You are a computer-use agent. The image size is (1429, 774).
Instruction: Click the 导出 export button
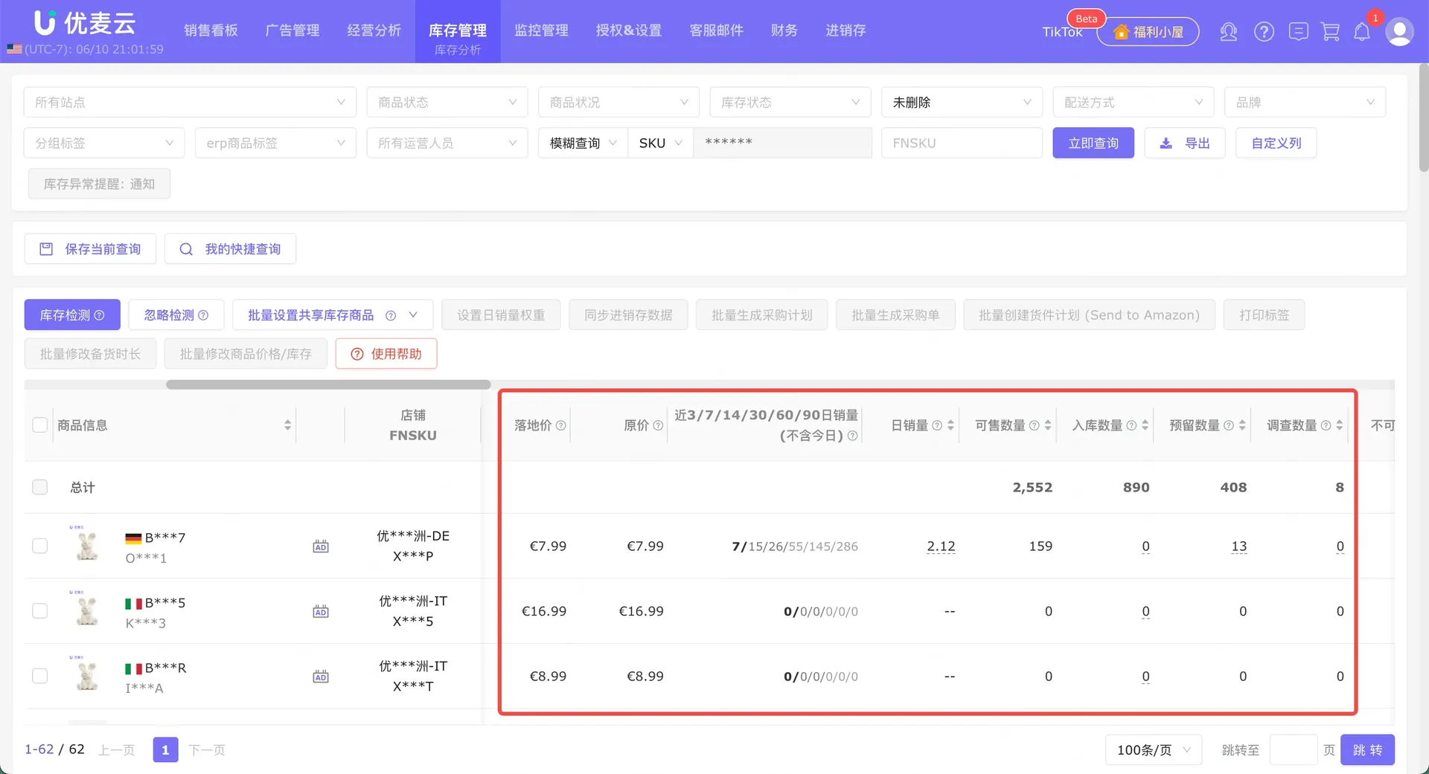(1185, 143)
